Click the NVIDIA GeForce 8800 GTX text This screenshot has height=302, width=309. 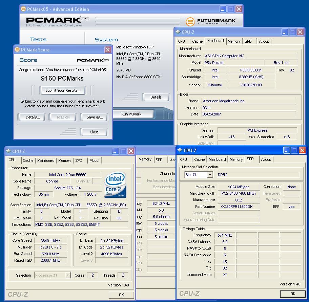pyautogui.click(x=138, y=77)
